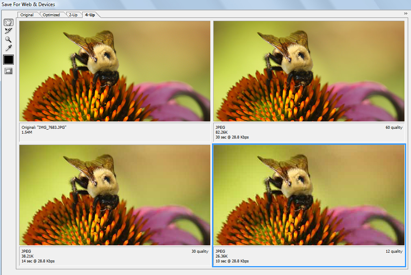Click the 38.21K file size text
The width and height of the screenshot is (411, 275).
(x=28, y=256)
